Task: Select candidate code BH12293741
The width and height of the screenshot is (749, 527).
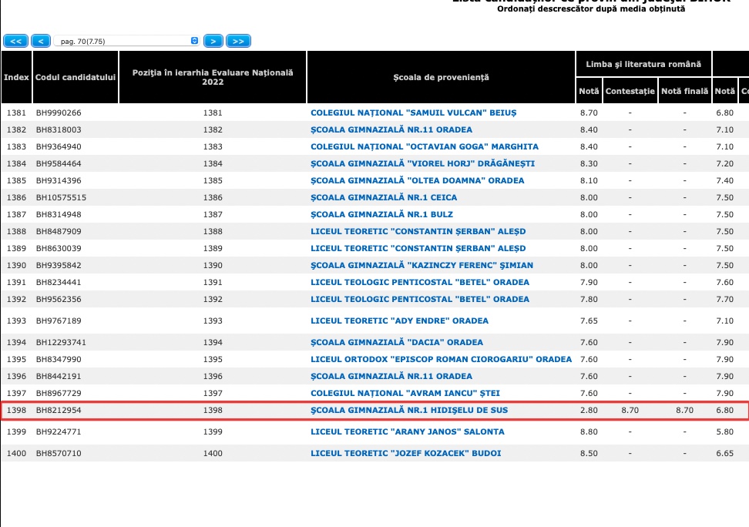Action: click(61, 342)
